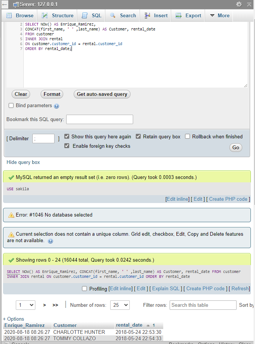Screen dimensions: 255x344
Task: Open the Search tab
Action: click(123, 15)
